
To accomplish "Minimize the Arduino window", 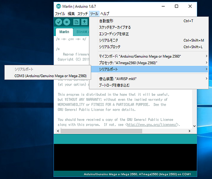I will (x=163, y=6).
